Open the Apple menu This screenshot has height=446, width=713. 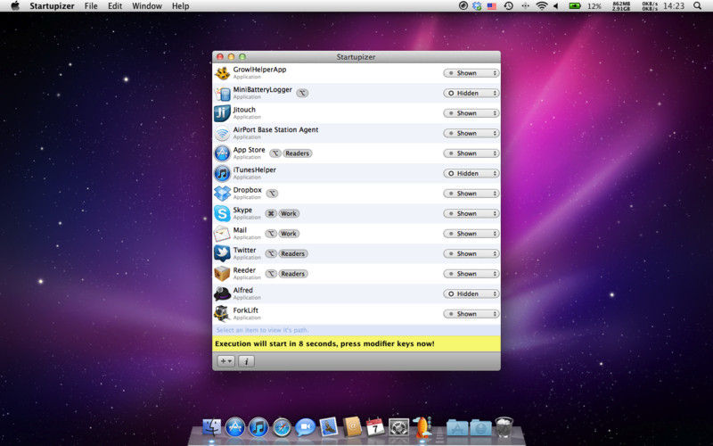point(15,6)
